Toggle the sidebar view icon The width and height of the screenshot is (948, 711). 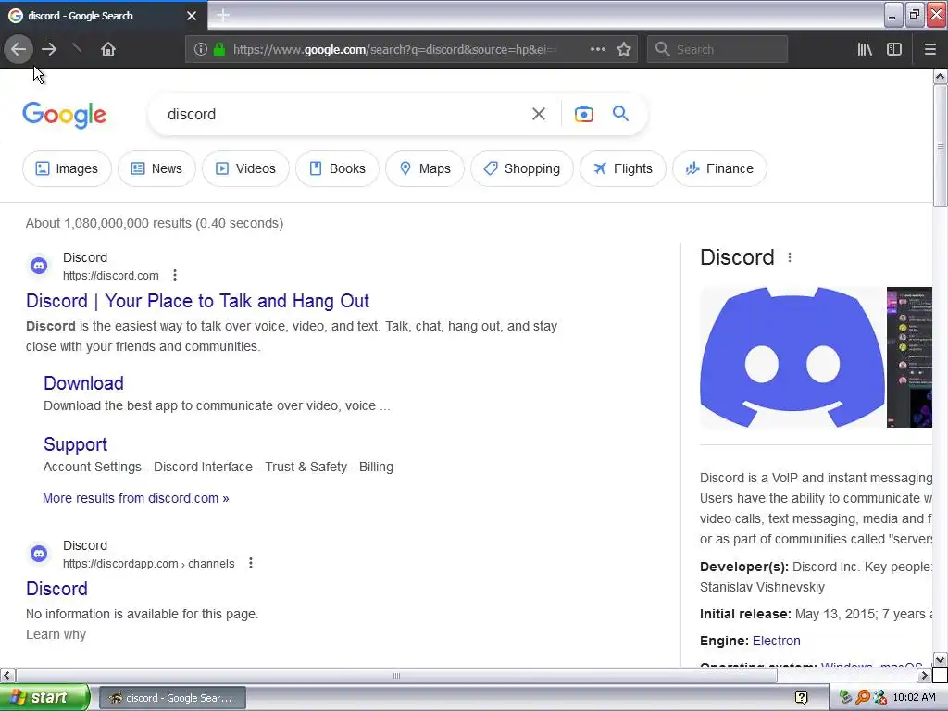coord(894,50)
